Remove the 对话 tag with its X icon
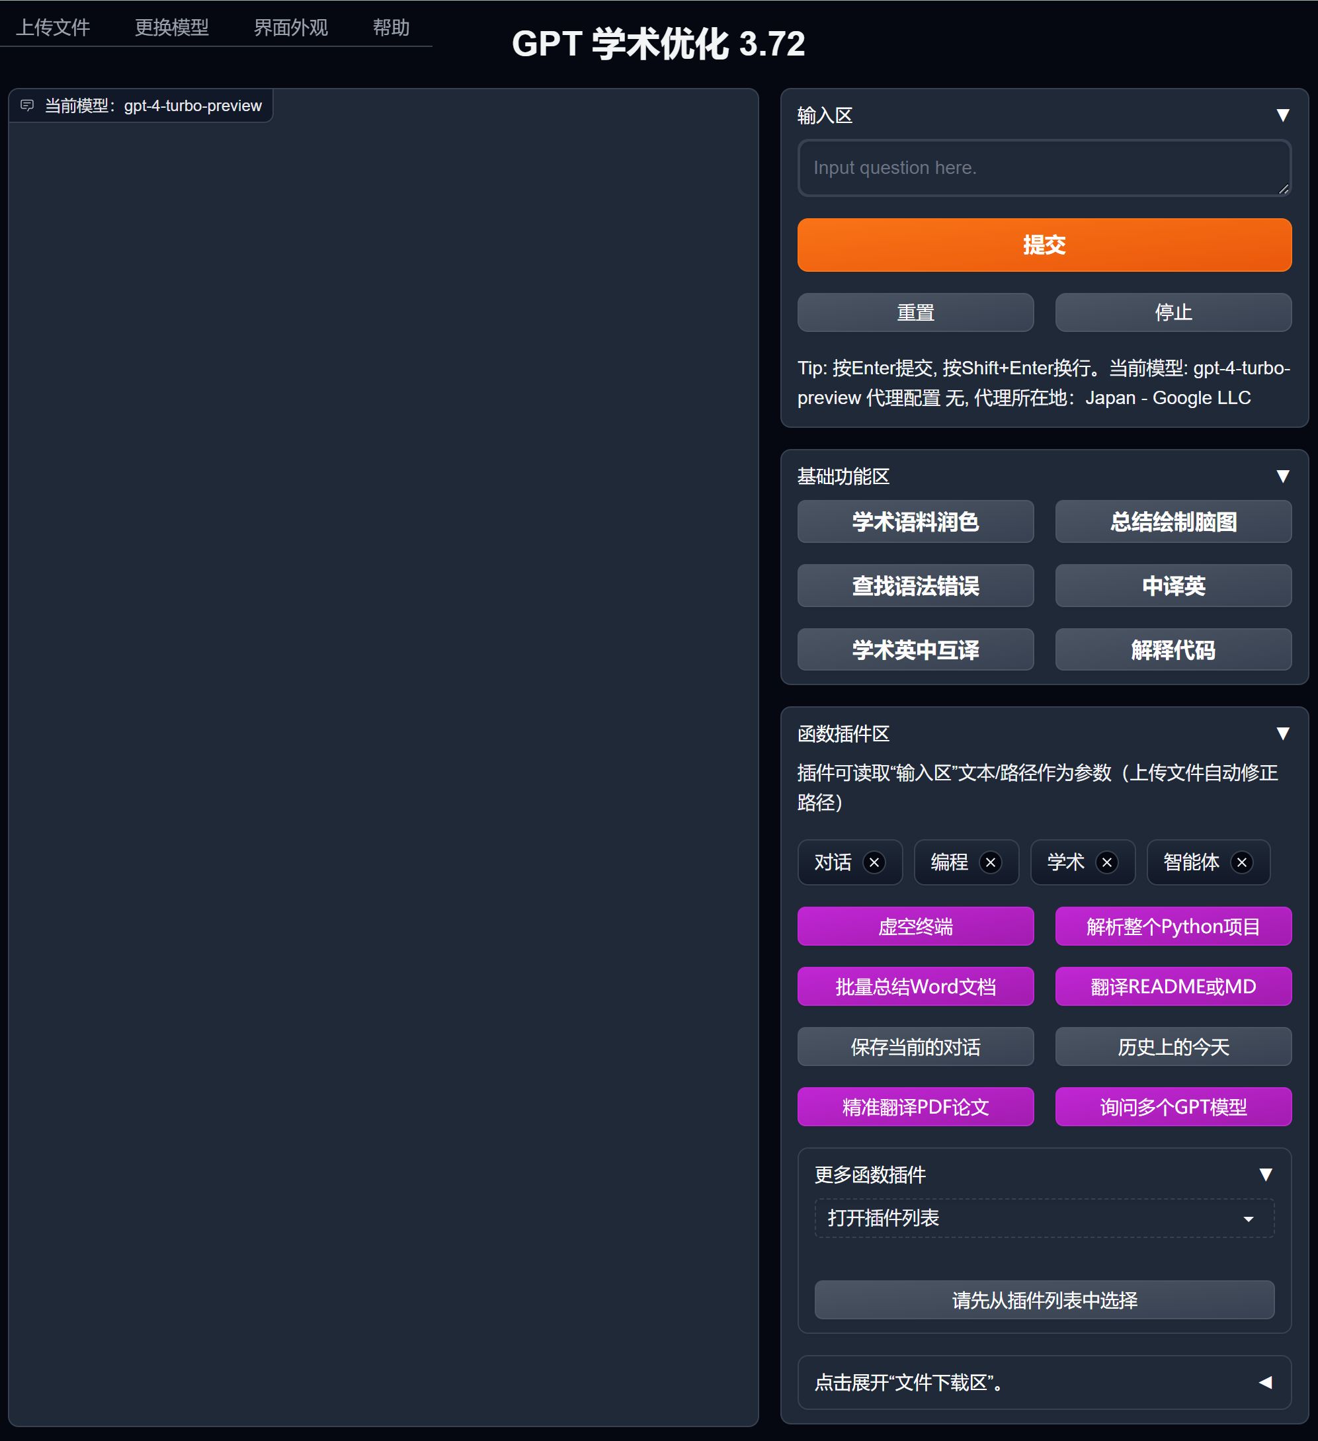 pos(874,863)
